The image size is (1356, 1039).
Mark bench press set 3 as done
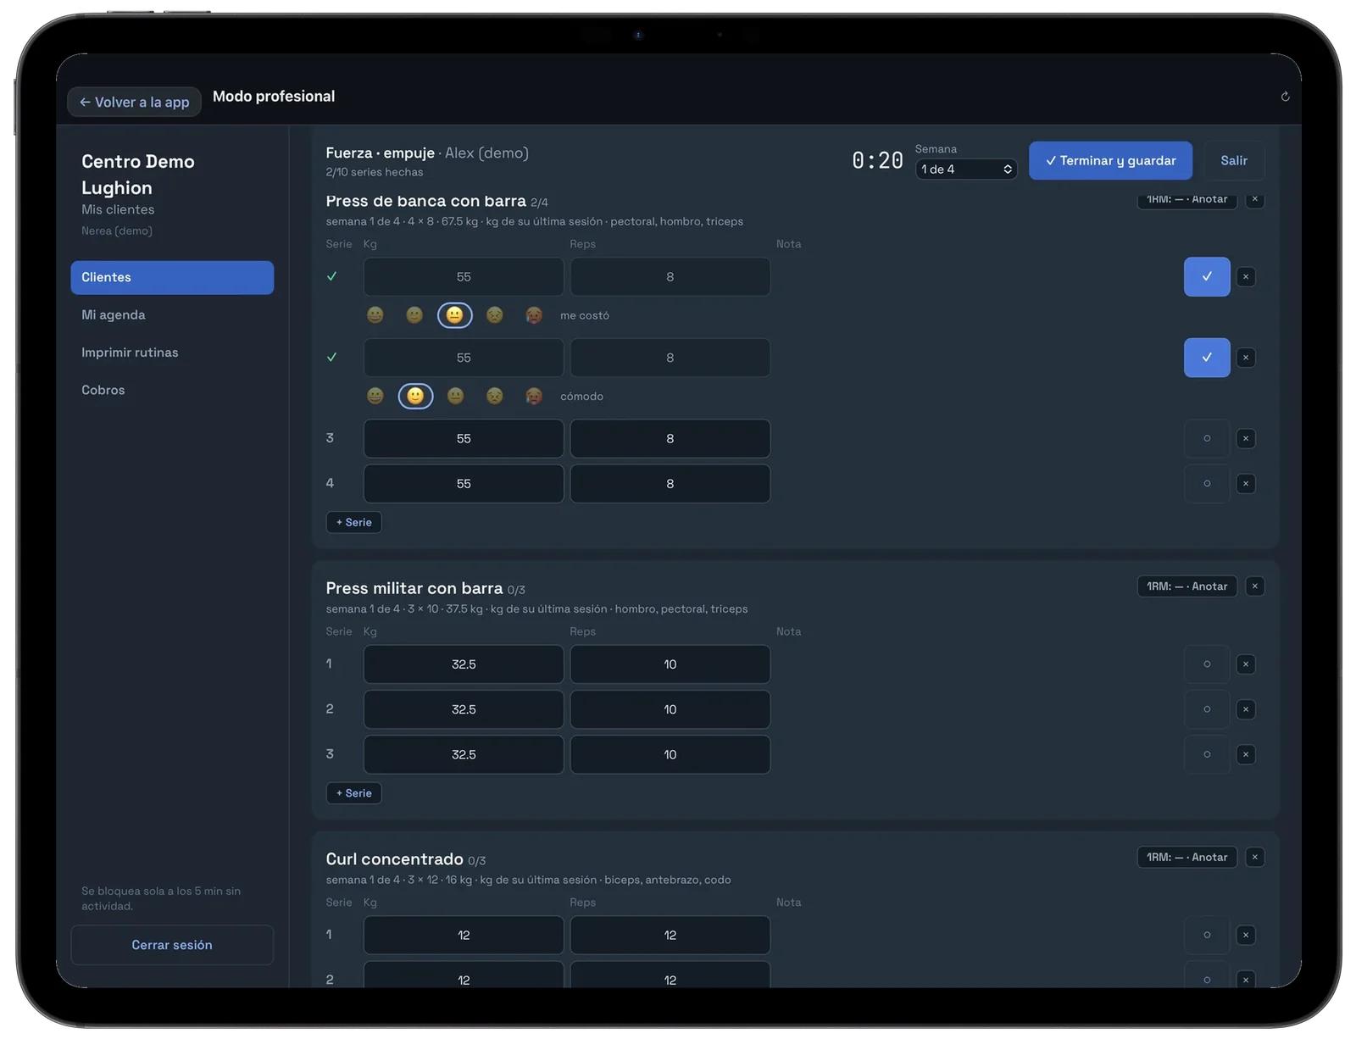click(1207, 438)
